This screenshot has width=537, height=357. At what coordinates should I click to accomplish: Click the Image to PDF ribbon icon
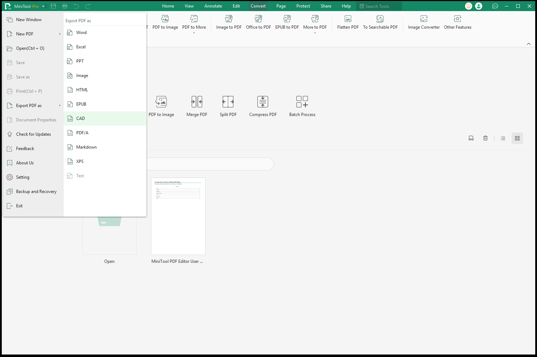pyautogui.click(x=229, y=19)
